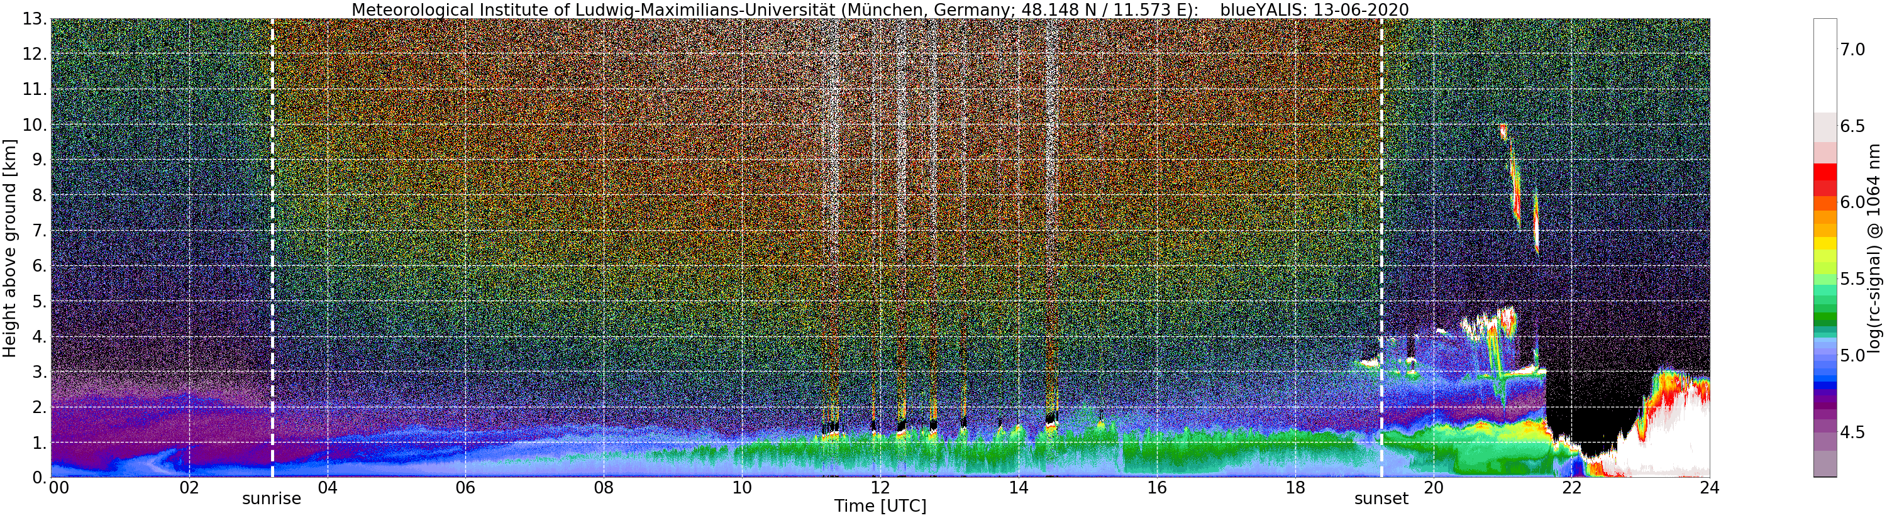Click time axis tick label '04'
1887x518 pixels.
click(x=328, y=488)
